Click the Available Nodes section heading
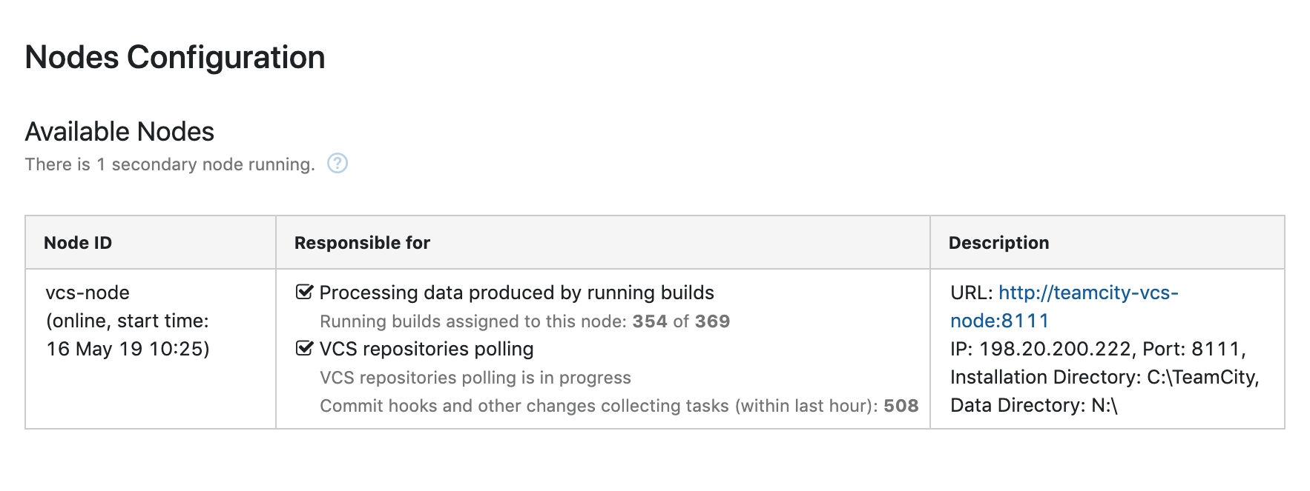The height and width of the screenshot is (491, 1310). pos(119,132)
